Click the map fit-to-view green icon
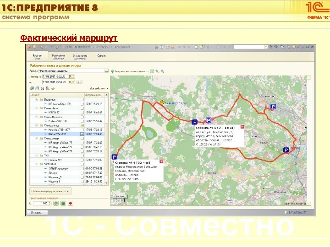Screen dimensions: 330x247 coord(152,71)
